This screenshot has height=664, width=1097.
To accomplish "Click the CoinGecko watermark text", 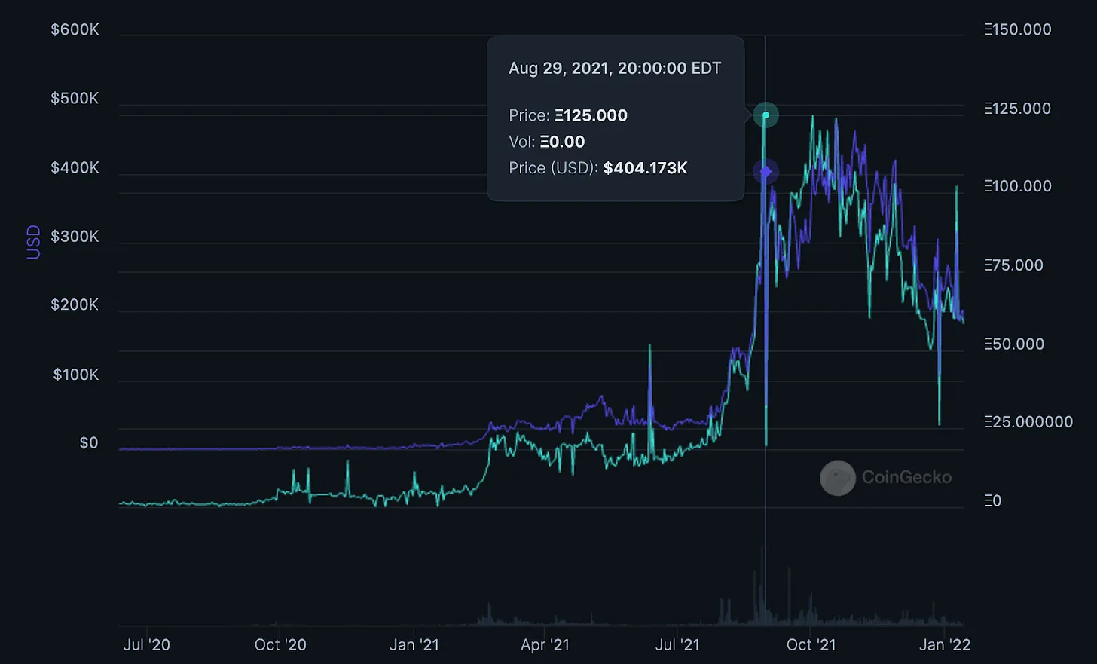I will [x=906, y=477].
